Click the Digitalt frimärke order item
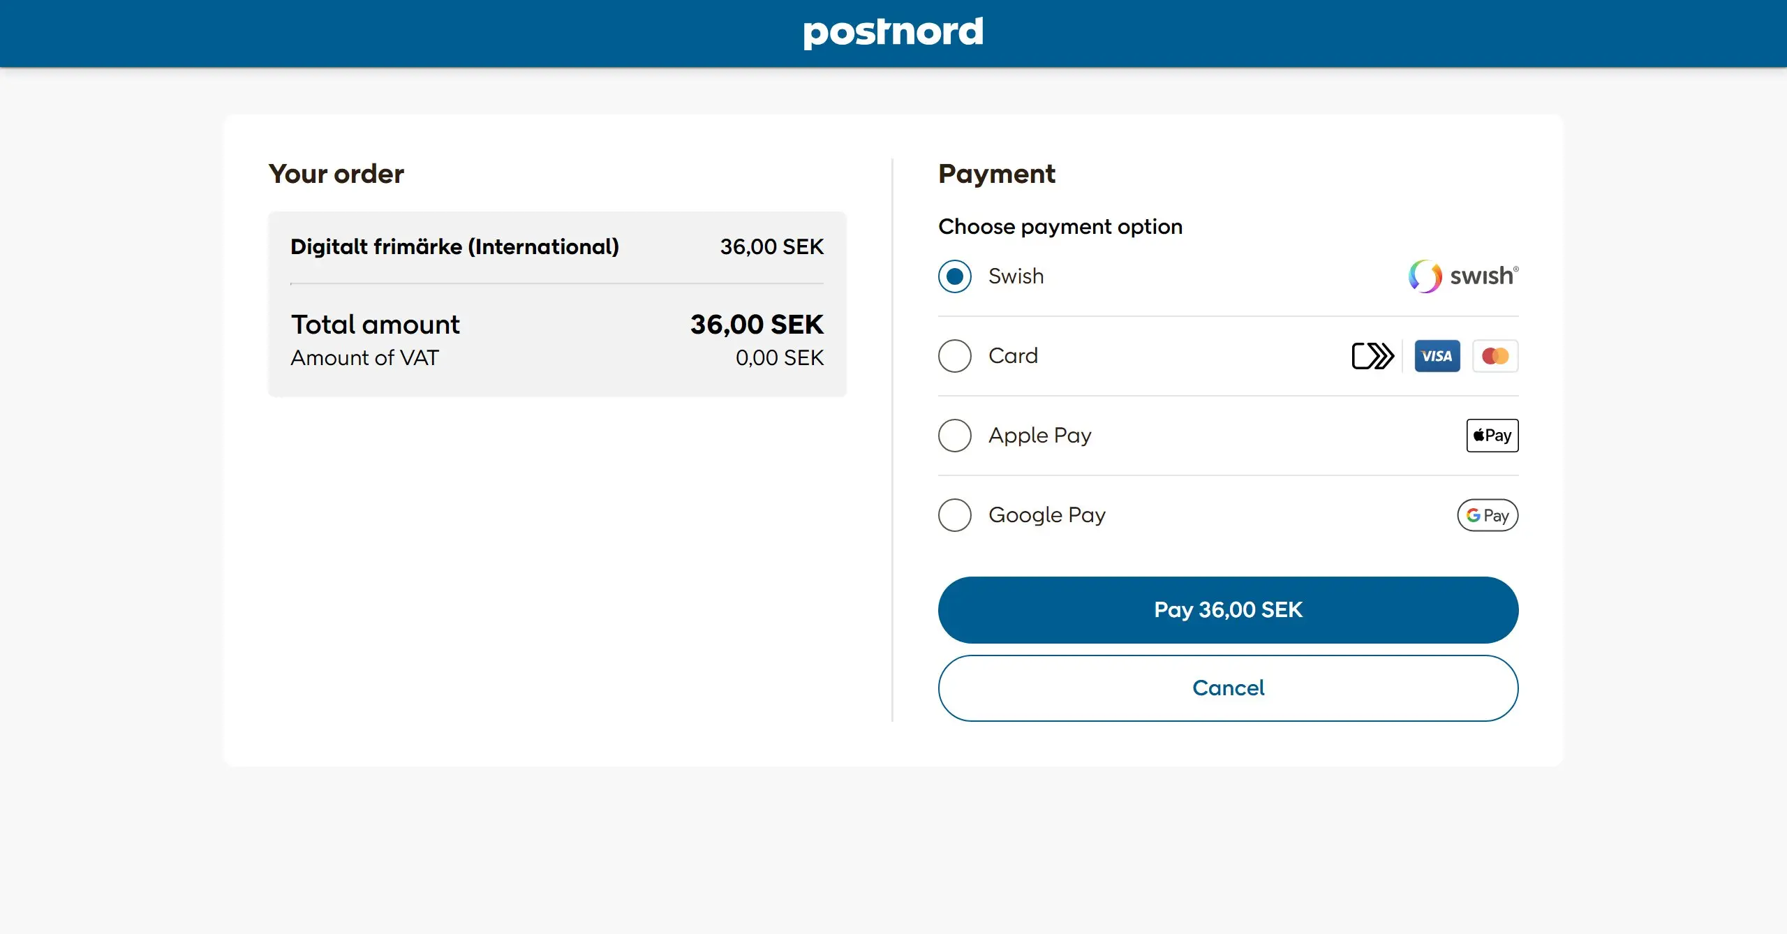This screenshot has width=1787, height=934. tap(454, 247)
